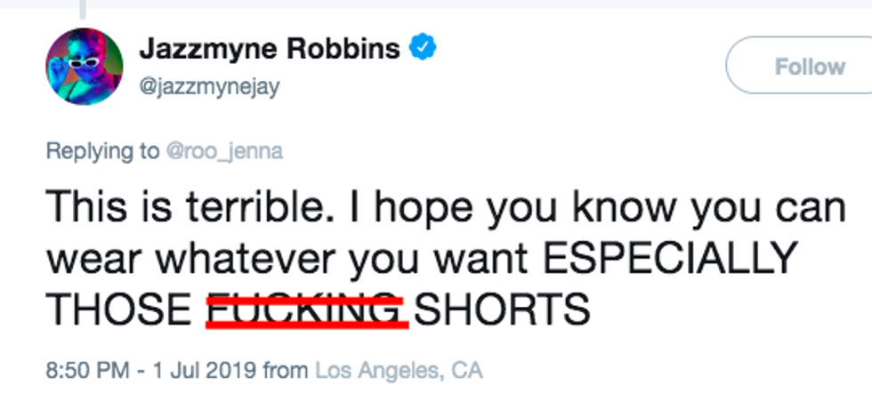Open the @roo_jenna mention link

coord(224,151)
